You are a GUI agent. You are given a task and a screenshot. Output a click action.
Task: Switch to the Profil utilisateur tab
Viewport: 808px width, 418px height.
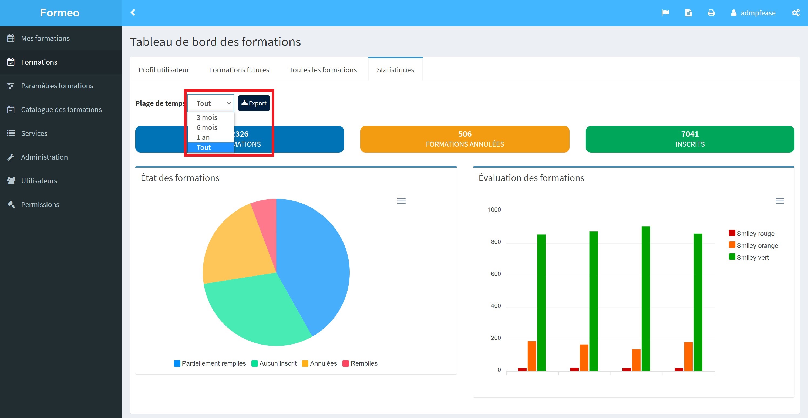[x=164, y=70]
